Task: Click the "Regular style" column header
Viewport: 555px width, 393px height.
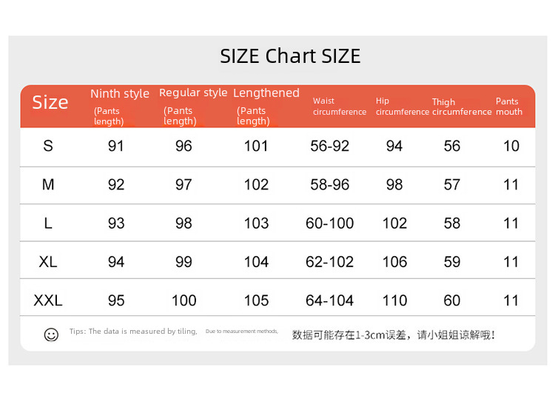Action: pyautogui.click(x=193, y=93)
